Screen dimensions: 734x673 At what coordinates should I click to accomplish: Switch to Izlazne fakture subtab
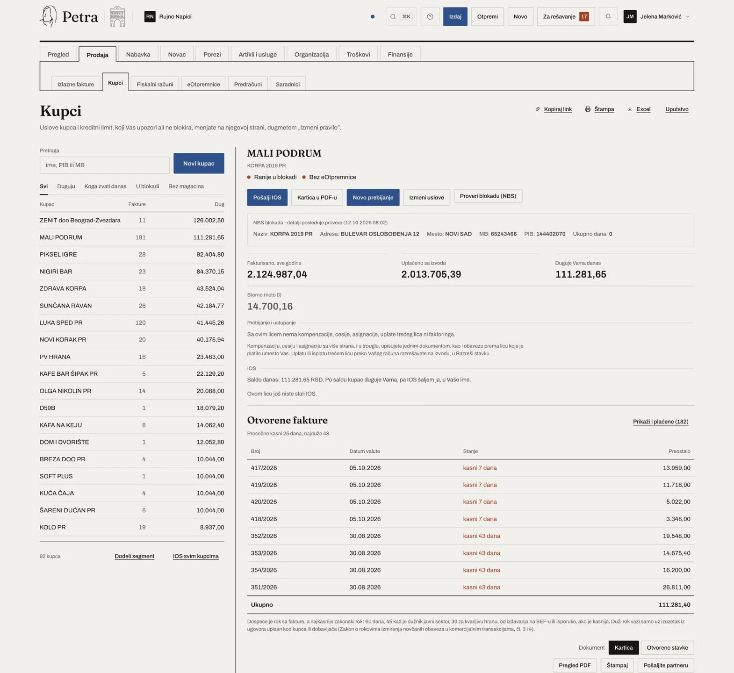76,84
